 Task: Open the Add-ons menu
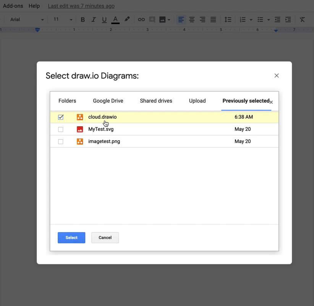pyautogui.click(x=13, y=6)
